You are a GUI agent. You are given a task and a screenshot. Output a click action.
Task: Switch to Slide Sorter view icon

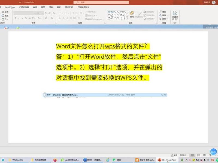click(x=199, y=155)
